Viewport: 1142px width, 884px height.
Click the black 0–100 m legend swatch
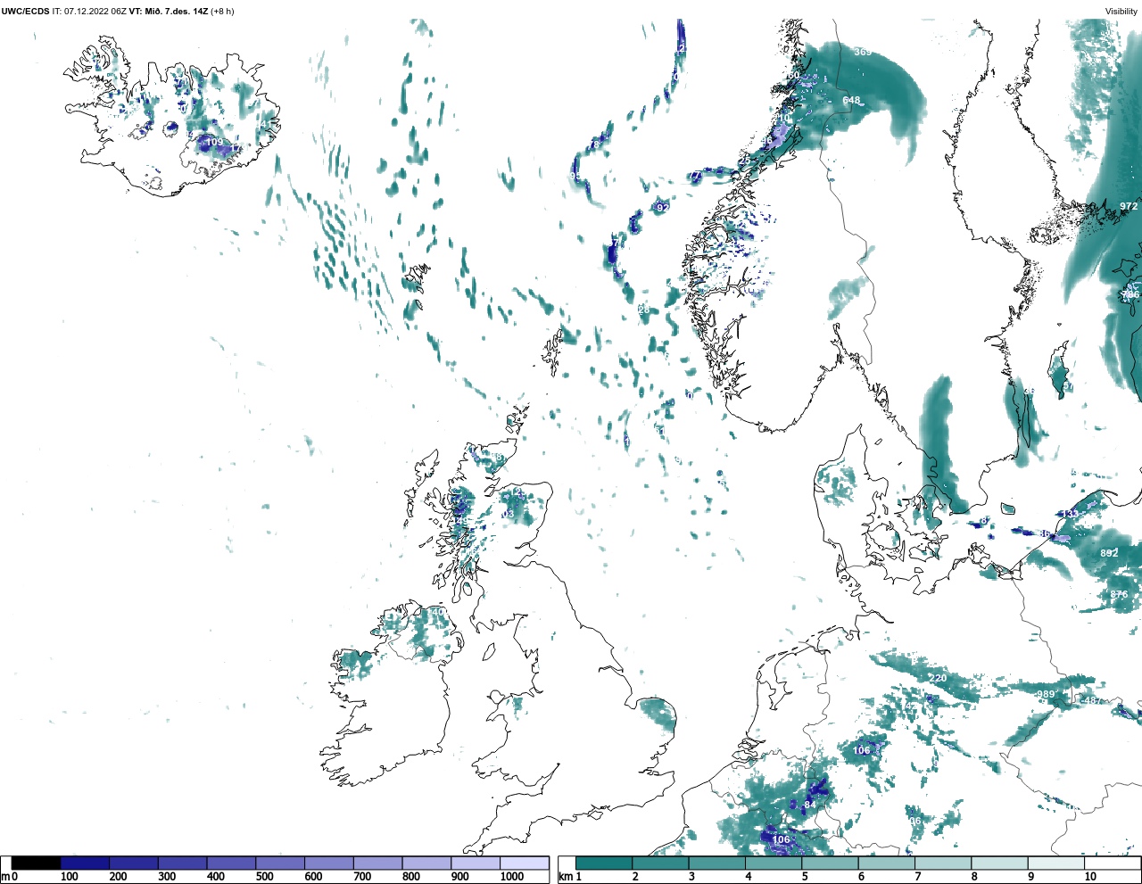[37, 863]
